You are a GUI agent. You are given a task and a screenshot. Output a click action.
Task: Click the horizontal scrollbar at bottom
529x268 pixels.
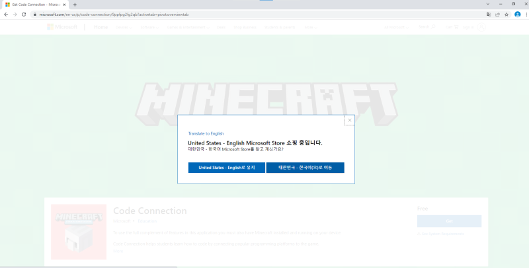89,267
